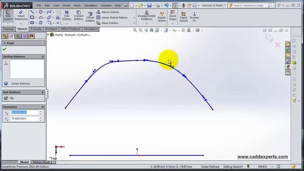Click the New document icon
The width and height of the screenshot is (304, 171).
point(132,5)
